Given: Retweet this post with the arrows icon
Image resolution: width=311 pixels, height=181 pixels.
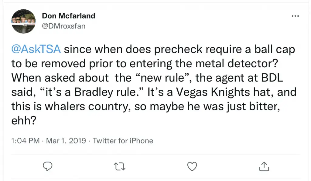Looking at the screenshot, I should [x=120, y=166].
